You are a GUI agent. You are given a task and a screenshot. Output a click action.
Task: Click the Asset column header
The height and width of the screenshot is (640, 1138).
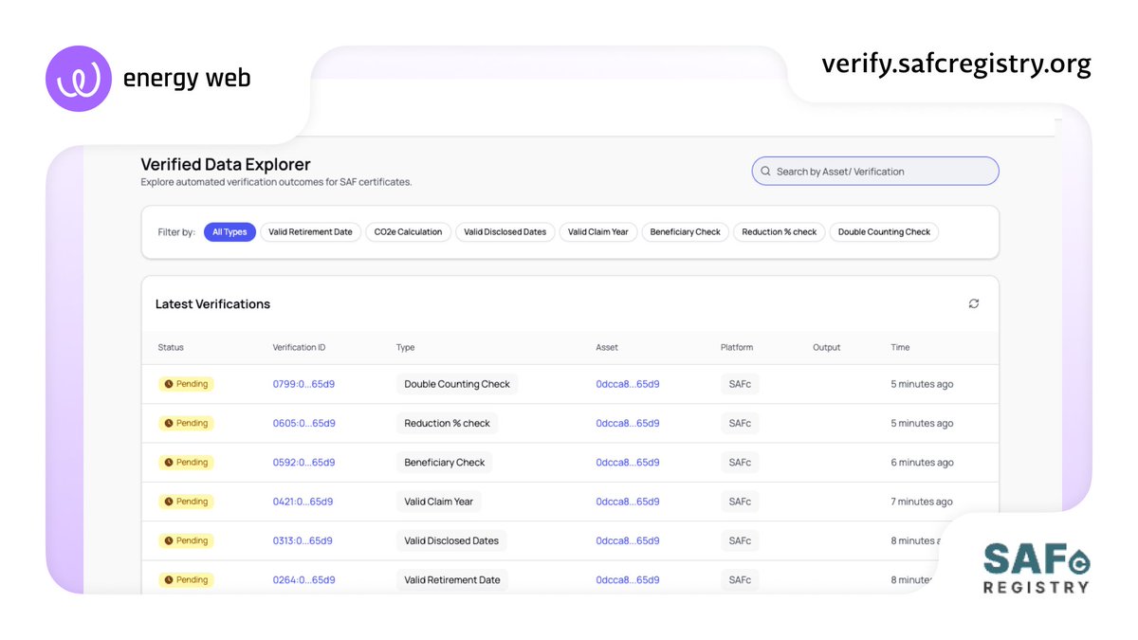click(x=607, y=347)
